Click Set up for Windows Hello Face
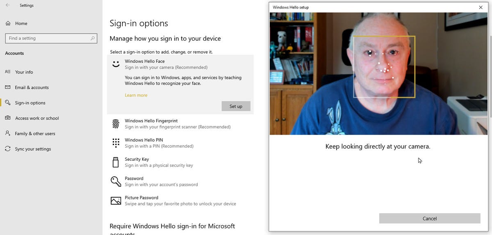Viewport: 492px width, 235px height. coord(236,106)
